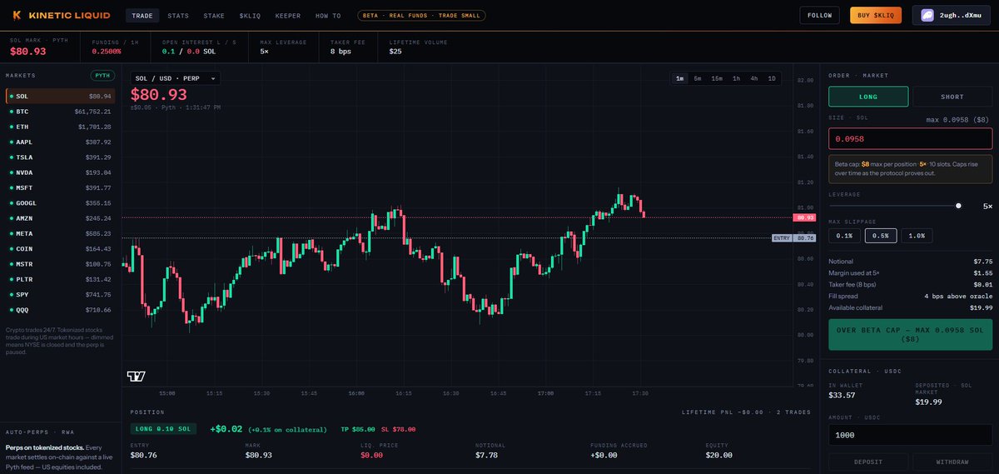This screenshot has height=474, width=999.
Task: Select the SPY market row
Action: point(60,294)
